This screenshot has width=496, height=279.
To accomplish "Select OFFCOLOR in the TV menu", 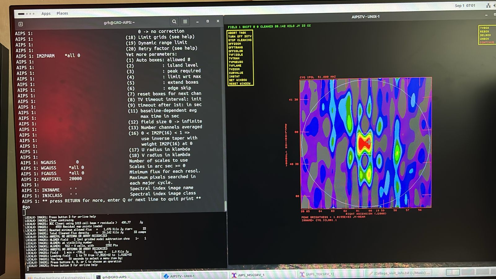I will [x=236, y=51].
